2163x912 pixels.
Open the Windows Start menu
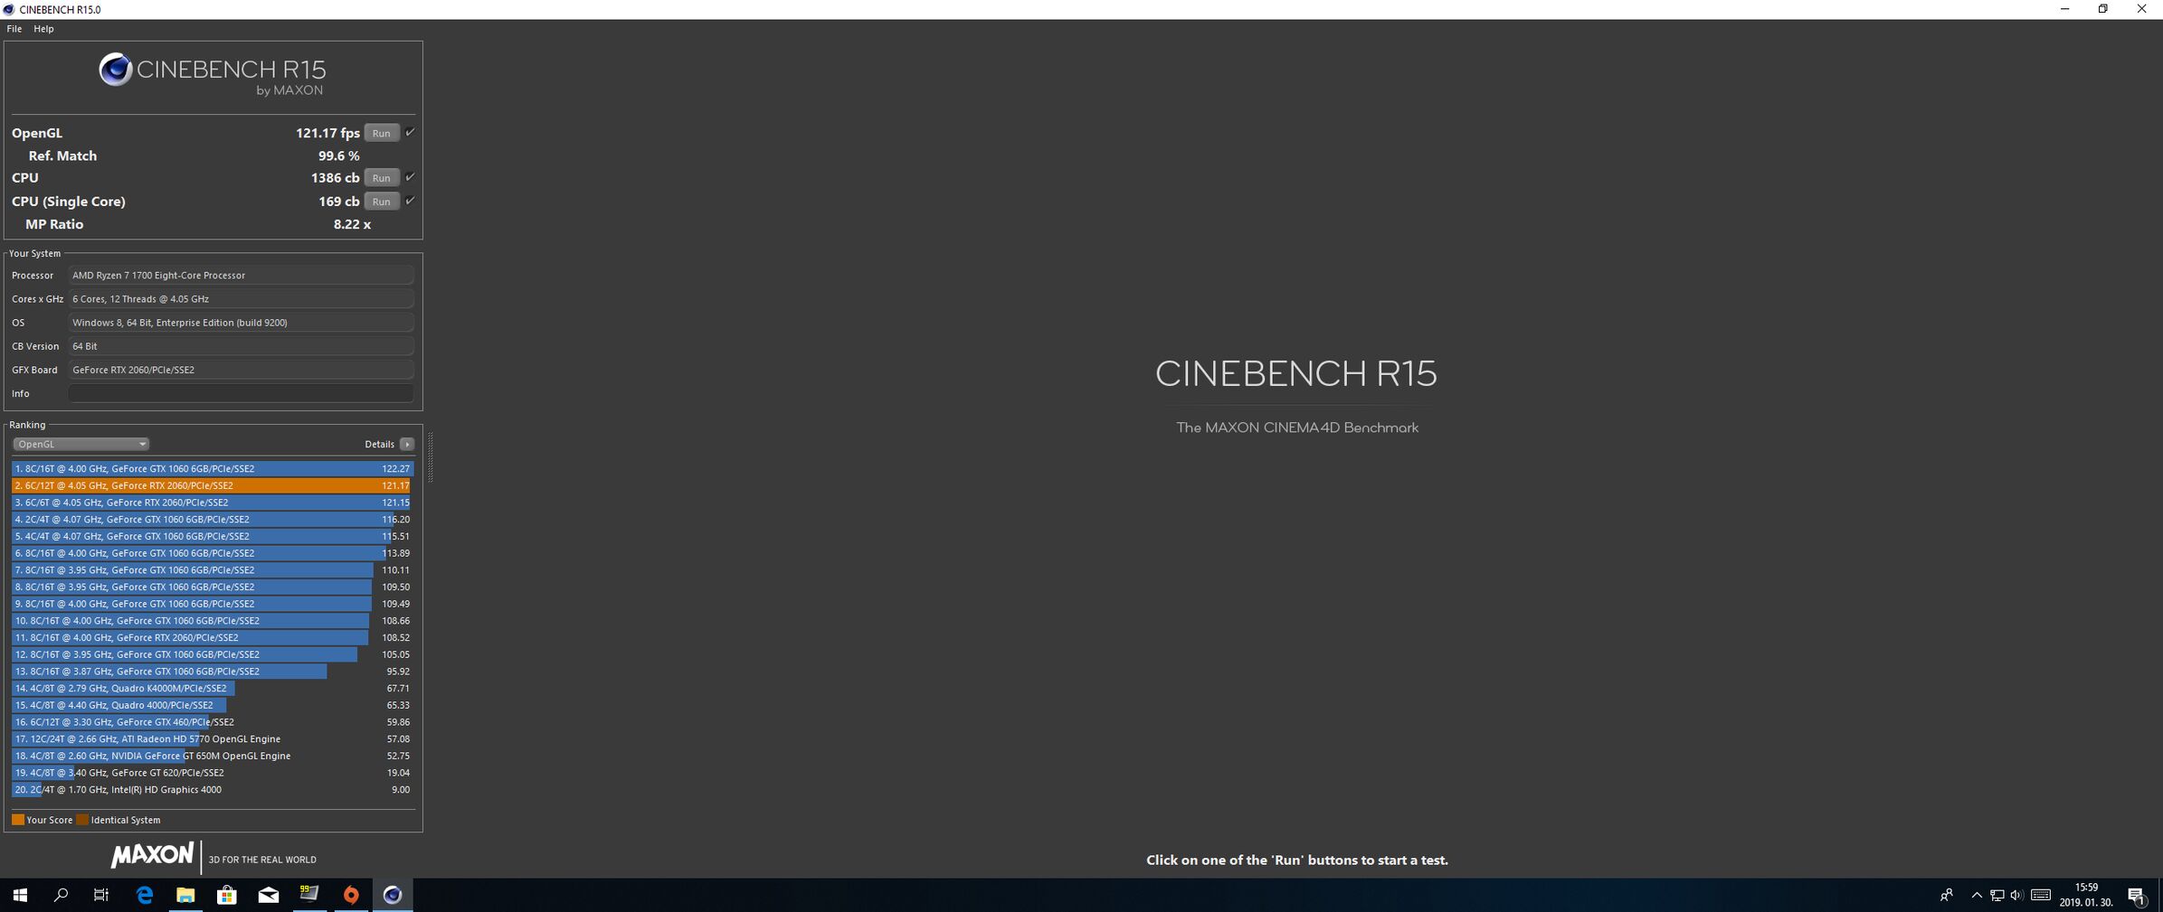click(20, 895)
